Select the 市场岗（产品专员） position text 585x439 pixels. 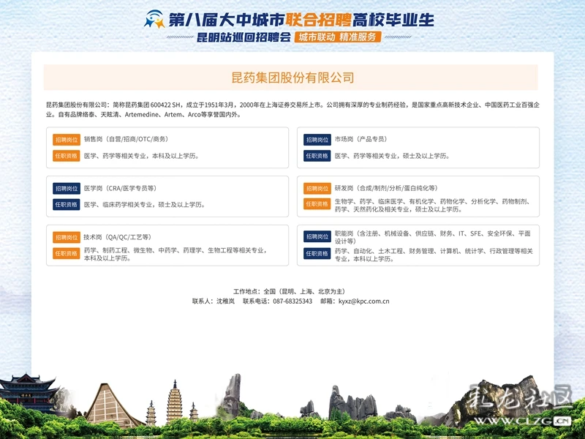pyautogui.click(x=361, y=139)
